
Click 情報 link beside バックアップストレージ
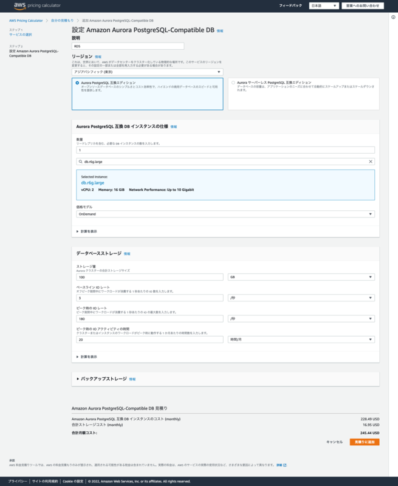pyautogui.click(x=132, y=379)
